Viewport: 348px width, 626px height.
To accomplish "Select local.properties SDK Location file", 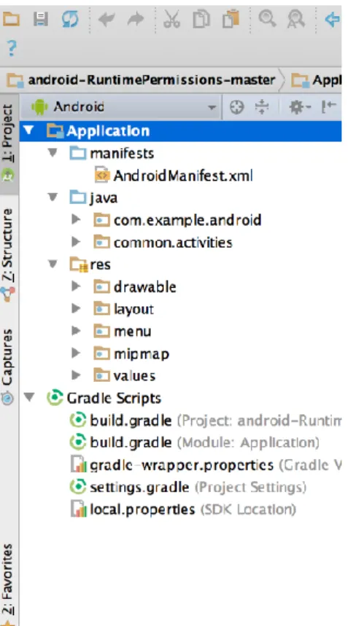I will tap(183, 509).
